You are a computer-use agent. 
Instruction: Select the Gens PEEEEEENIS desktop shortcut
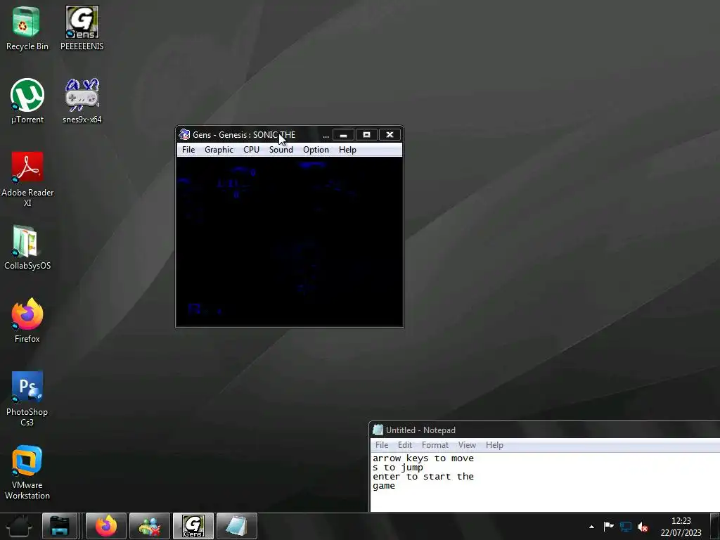tap(82, 28)
